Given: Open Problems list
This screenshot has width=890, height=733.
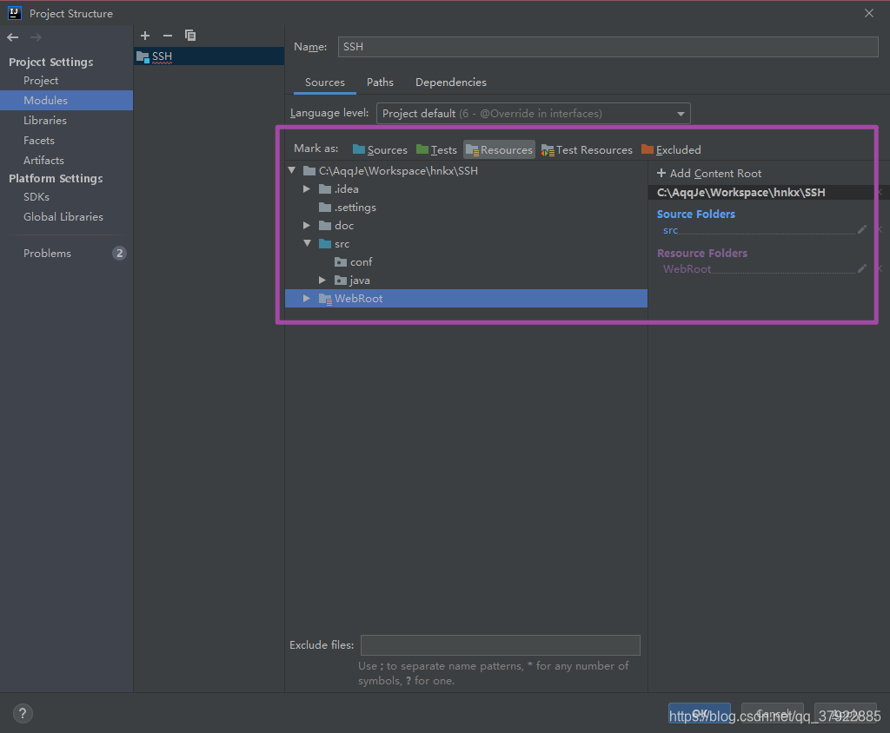Looking at the screenshot, I should click(47, 253).
